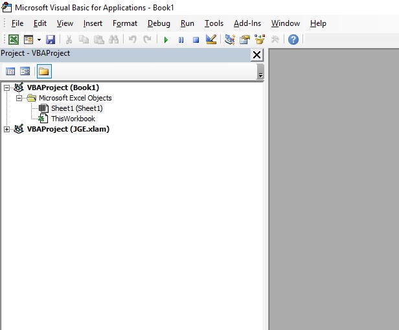Image resolution: width=399 pixels, height=330 pixels.
Task: Click Toolbox hammer-wrench icon
Action: tap(275, 40)
